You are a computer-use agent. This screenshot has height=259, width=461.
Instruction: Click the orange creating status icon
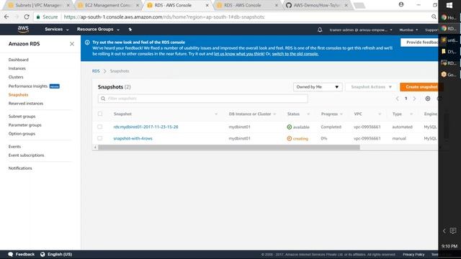coord(290,138)
